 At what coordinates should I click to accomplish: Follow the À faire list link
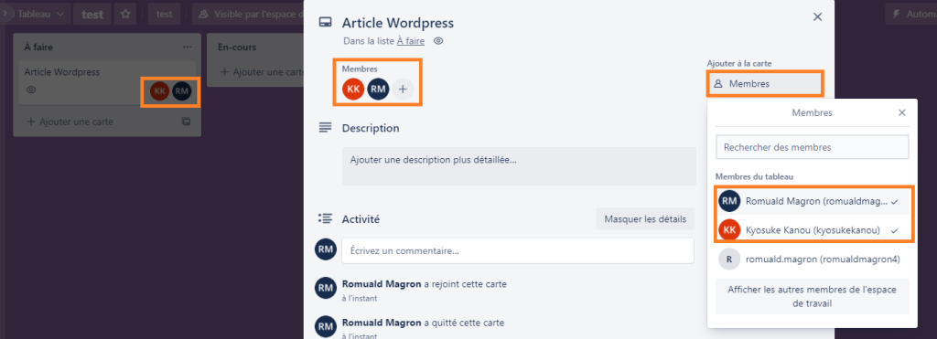click(411, 41)
